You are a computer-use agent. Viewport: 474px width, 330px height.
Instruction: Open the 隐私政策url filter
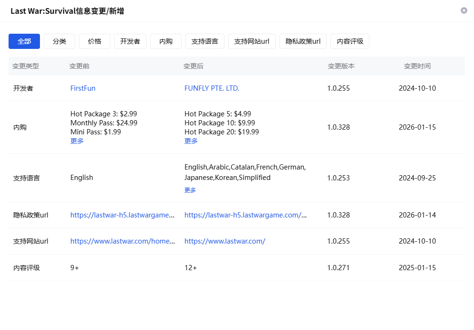pos(302,41)
